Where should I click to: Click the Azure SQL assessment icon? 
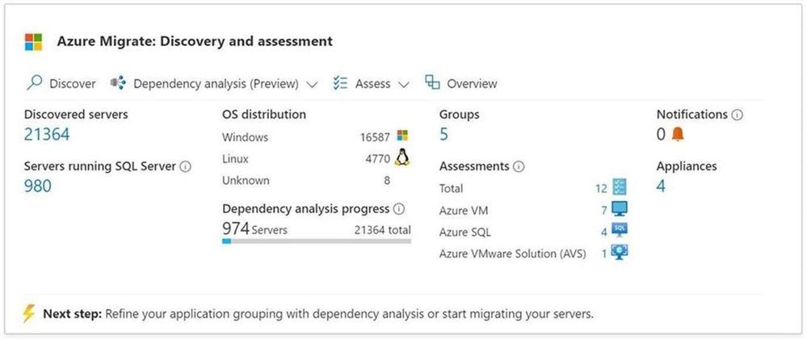click(x=620, y=231)
